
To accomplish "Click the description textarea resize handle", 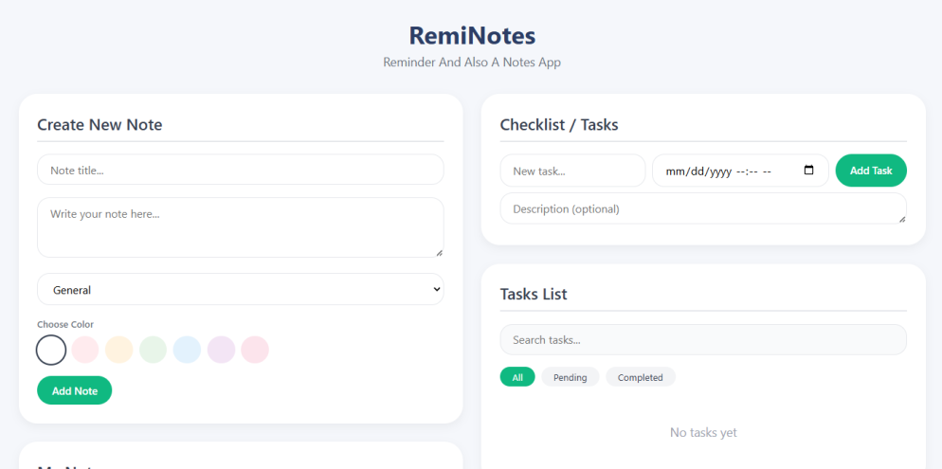I will coord(902,219).
